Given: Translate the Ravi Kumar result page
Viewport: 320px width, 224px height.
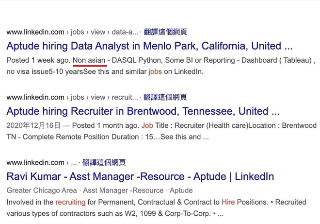Looking at the screenshot, I should pyautogui.click(x=104, y=162).
